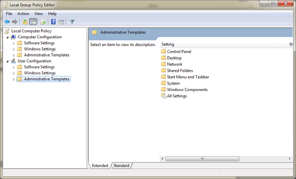
Task: Select User Configuration in the tree
Action: click(35, 61)
